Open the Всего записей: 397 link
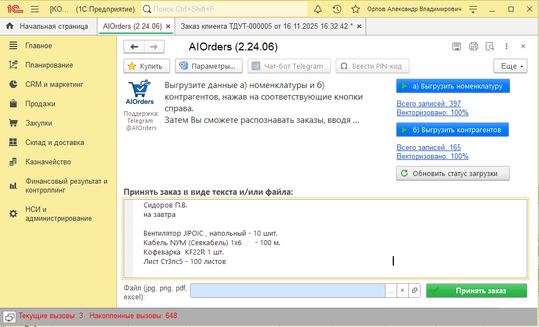The image size is (539, 327). point(428,103)
